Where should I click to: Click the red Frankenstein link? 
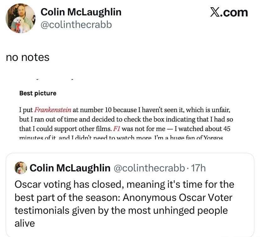(53, 110)
